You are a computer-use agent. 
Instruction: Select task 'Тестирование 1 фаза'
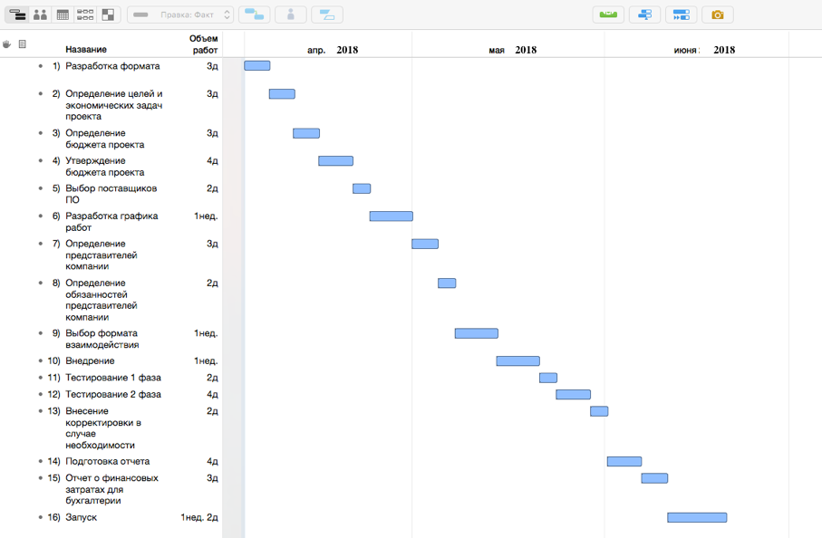tap(113, 378)
